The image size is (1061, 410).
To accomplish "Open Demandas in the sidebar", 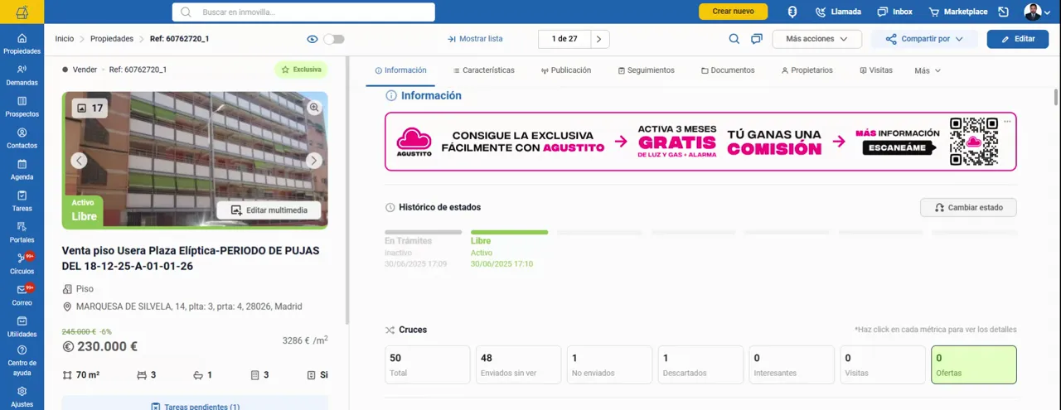I will (22, 75).
